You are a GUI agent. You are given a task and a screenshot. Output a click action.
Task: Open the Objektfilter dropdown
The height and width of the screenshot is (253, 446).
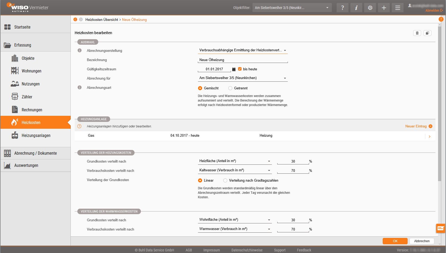click(x=292, y=7)
